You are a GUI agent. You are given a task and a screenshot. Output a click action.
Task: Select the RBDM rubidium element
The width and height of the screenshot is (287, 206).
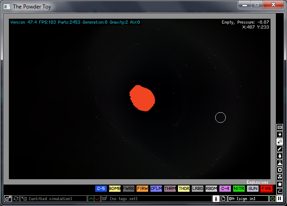(x=211, y=189)
